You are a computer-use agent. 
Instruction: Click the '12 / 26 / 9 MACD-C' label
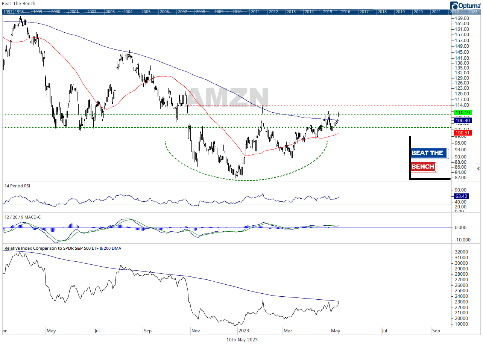tap(23, 217)
